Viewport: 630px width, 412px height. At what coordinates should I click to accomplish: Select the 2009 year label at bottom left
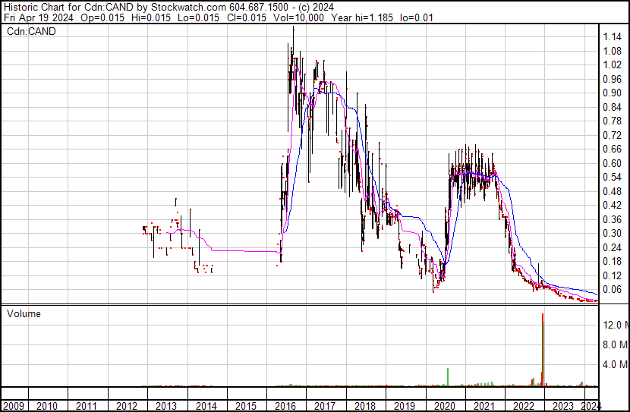click(15, 405)
